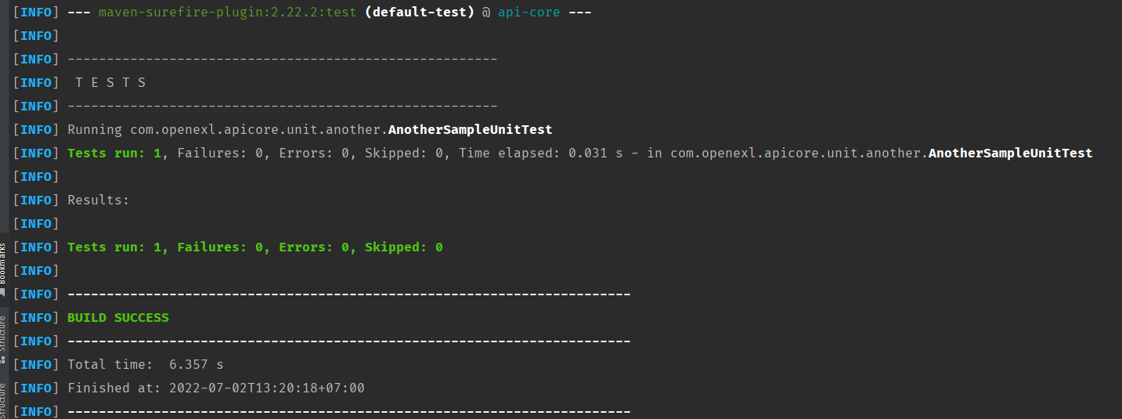Click AnotherSampleUnitTest after Time elapsed
This screenshot has height=419, width=1122.
[1010, 154]
